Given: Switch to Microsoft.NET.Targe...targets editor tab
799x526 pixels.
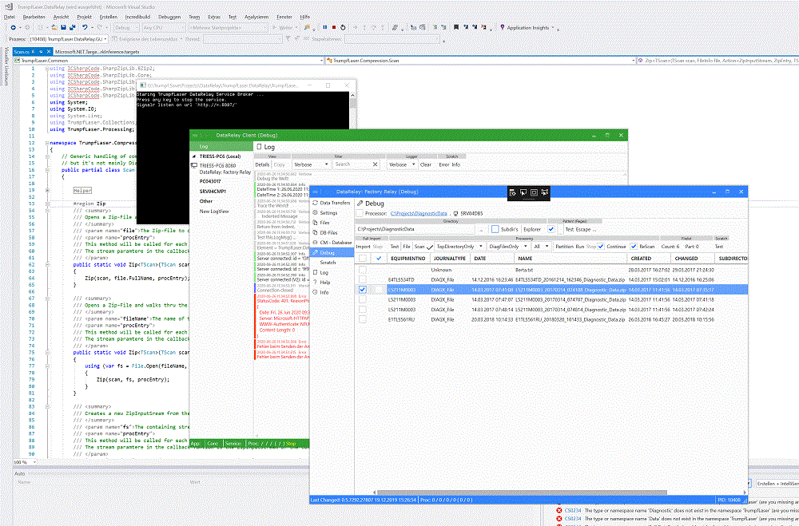Looking at the screenshot, I should tap(97, 51).
